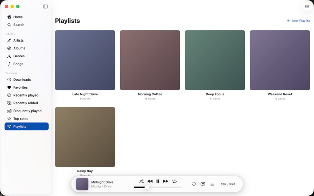314x196 pixels.
Task: Select Genres in the sidebar
Action: point(27,56)
